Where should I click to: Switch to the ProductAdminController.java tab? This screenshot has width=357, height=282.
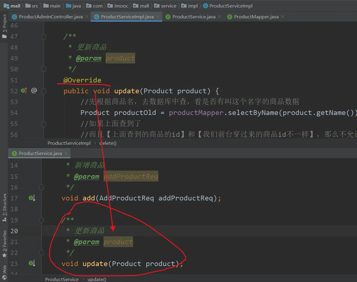(51, 17)
